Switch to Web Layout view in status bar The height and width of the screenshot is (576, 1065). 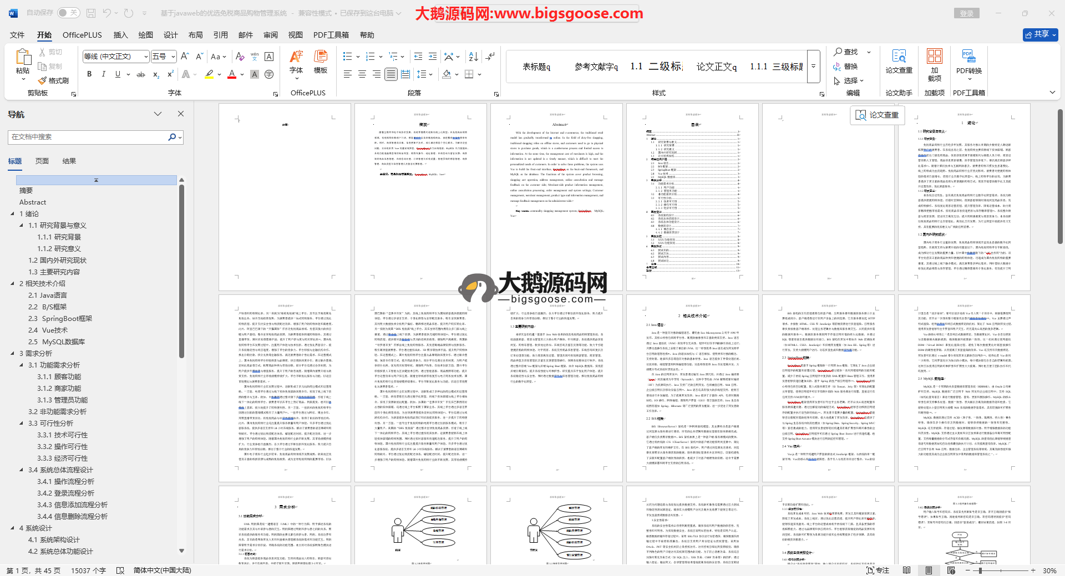(951, 570)
